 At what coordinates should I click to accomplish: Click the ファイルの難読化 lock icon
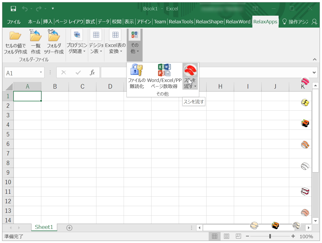pyautogui.click(x=137, y=70)
